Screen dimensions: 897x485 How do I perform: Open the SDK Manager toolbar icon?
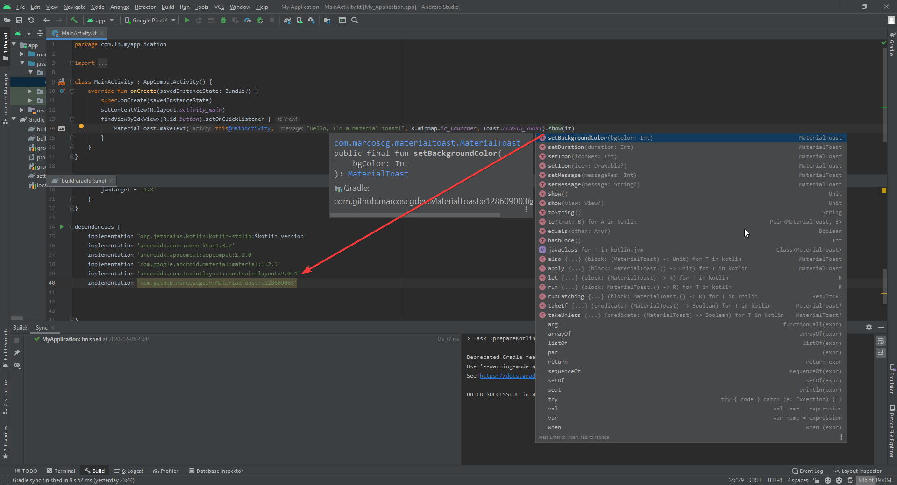coord(312,20)
